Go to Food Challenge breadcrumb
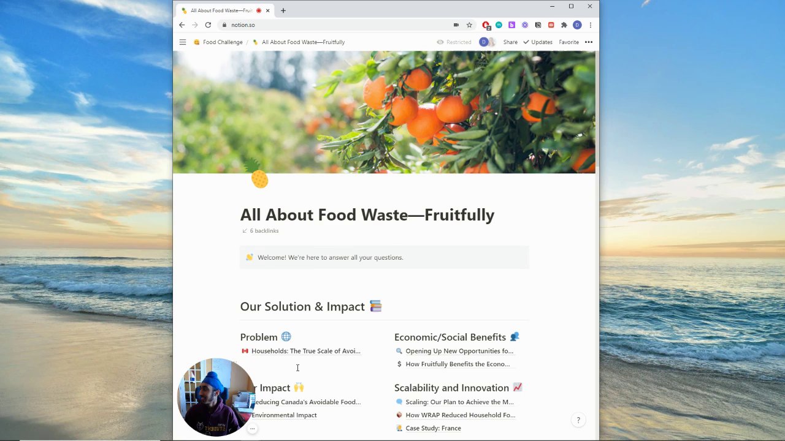Screen dimensions: 785x441 [218, 42]
